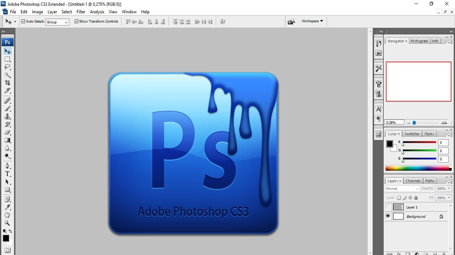The image size is (455, 255).
Task: Click the Navigator zoom percentage field
Action: point(395,122)
